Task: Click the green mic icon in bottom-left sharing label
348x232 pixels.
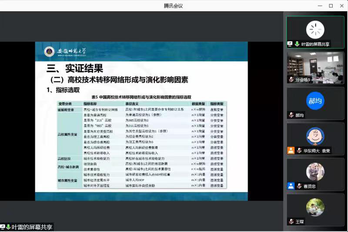Action: (8, 227)
